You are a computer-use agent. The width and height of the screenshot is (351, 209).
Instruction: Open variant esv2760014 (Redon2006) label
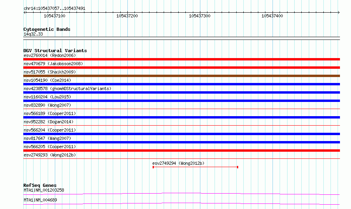pyautogui.click(x=50, y=55)
